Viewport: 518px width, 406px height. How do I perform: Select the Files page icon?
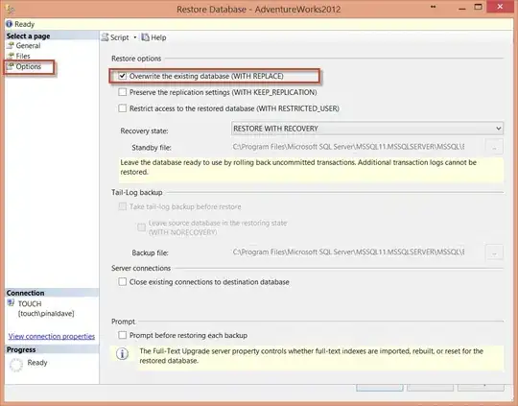coord(11,56)
